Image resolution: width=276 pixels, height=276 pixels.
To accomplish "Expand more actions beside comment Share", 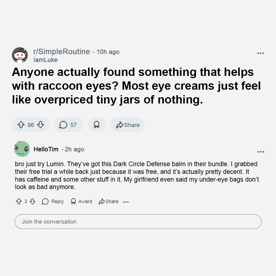I will (126, 202).
